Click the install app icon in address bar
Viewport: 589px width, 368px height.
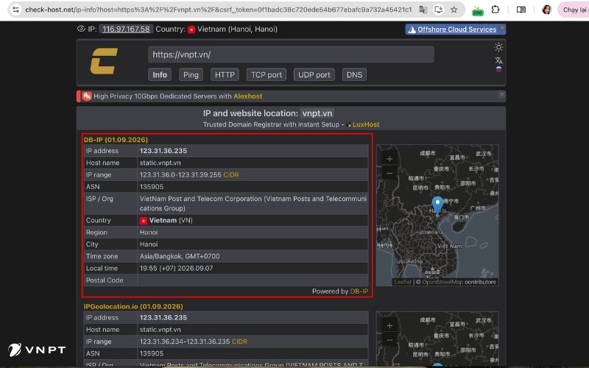(x=438, y=10)
